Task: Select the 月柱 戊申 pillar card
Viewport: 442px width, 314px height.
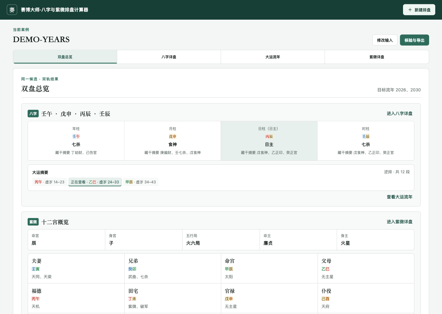Action: 173,141
